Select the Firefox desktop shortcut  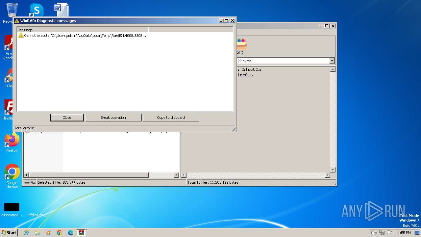click(x=12, y=143)
